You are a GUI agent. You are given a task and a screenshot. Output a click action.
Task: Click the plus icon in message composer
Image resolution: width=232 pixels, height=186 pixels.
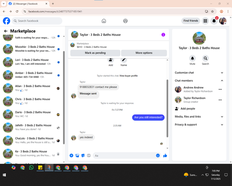tap(71, 155)
